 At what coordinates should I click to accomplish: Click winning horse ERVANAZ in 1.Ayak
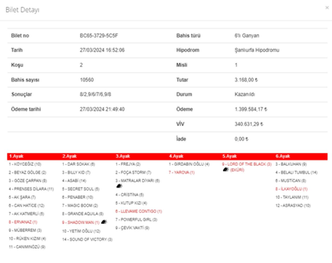(23, 222)
